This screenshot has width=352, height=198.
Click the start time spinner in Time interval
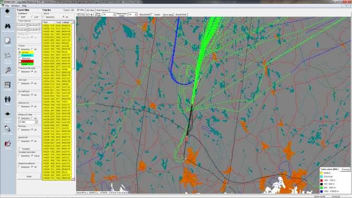39,25
